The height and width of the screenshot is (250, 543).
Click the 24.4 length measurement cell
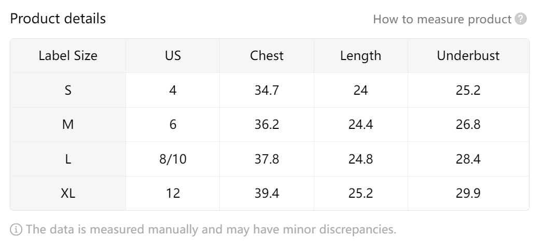point(360,125)
